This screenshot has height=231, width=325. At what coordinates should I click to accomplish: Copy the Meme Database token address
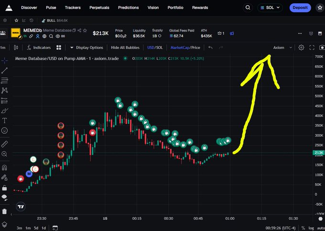click(x=74, y=30)
